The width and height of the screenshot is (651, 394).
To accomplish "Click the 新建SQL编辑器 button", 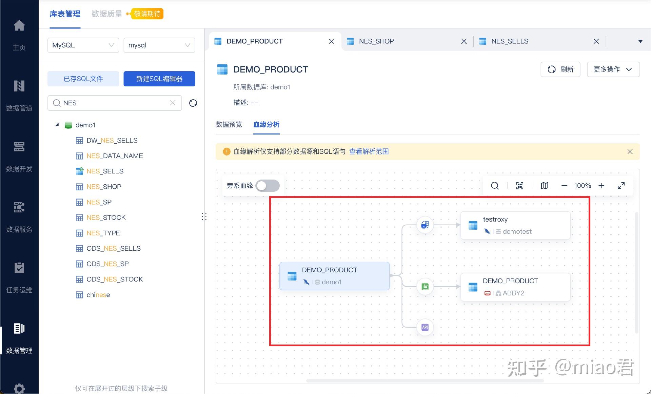I will click(x=159, y=79).
